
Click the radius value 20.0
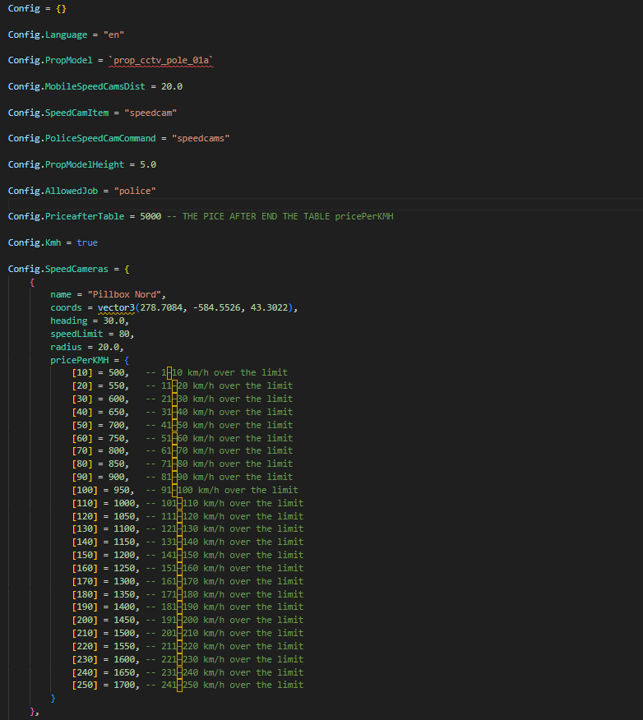coord(107,347)
